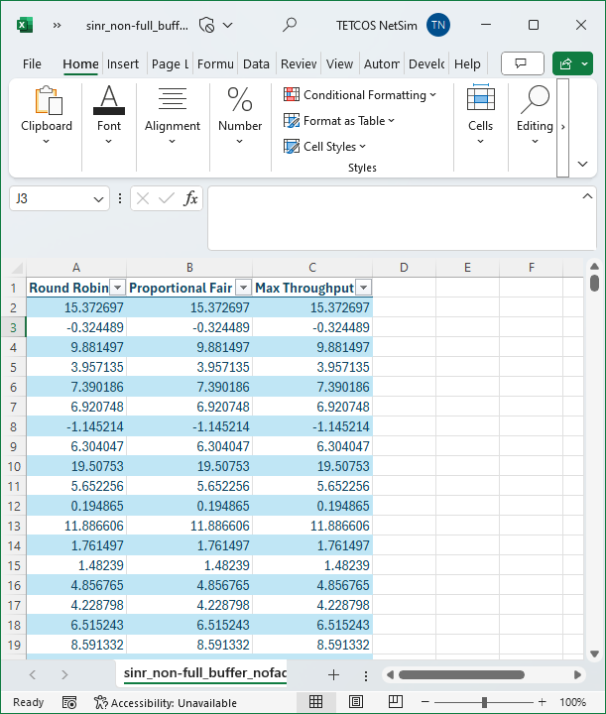Select cell B8 value -1.145214
Viewport: 606px width, 714px height.
pos(189,426)
